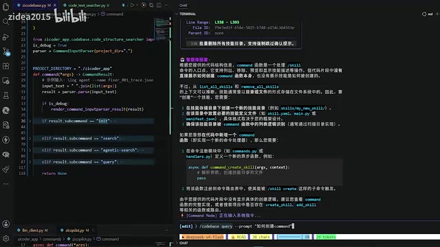Open the Edge browser tools icon
This screenshot has height=247, width=440.
coord(6,110)
